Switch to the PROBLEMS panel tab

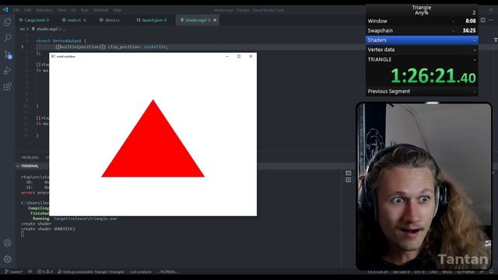pos(30,157)
